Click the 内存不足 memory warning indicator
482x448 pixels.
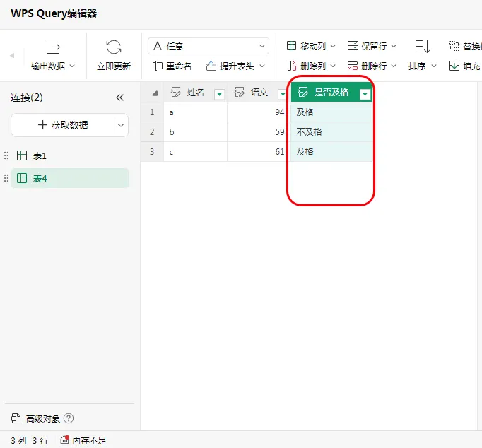click(83, 440)
